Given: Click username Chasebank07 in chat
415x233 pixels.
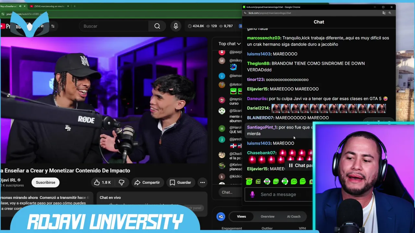Looking at the screenshot, I should click(261, 153).
